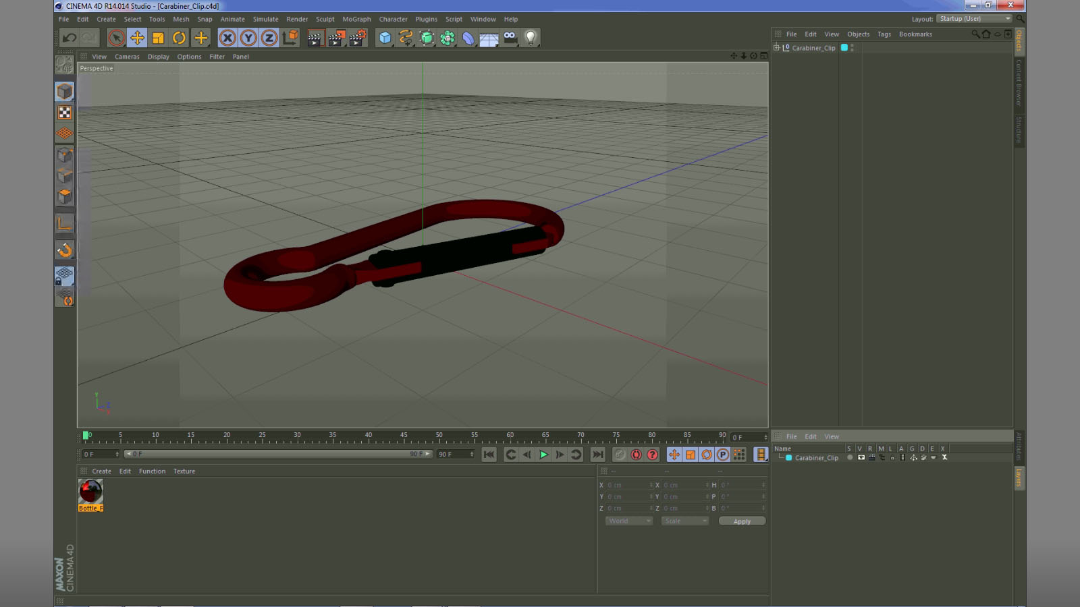Add a Light object

[531, 38]
